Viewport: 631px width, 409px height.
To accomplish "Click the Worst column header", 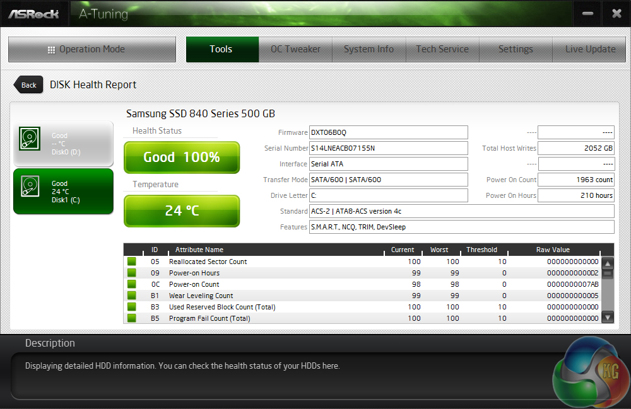I will tap(439, 250).
